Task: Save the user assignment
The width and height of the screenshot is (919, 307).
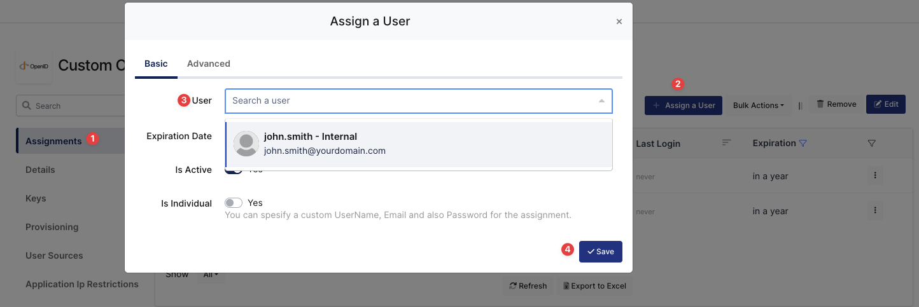Action: pos(600,252)
